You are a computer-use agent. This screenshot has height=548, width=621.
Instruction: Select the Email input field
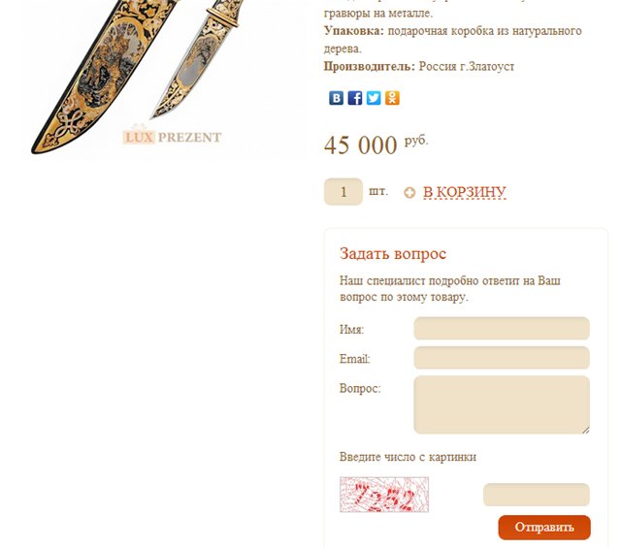[502, 358]
